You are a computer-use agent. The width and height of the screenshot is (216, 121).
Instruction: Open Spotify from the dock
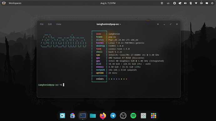point(133,116)
